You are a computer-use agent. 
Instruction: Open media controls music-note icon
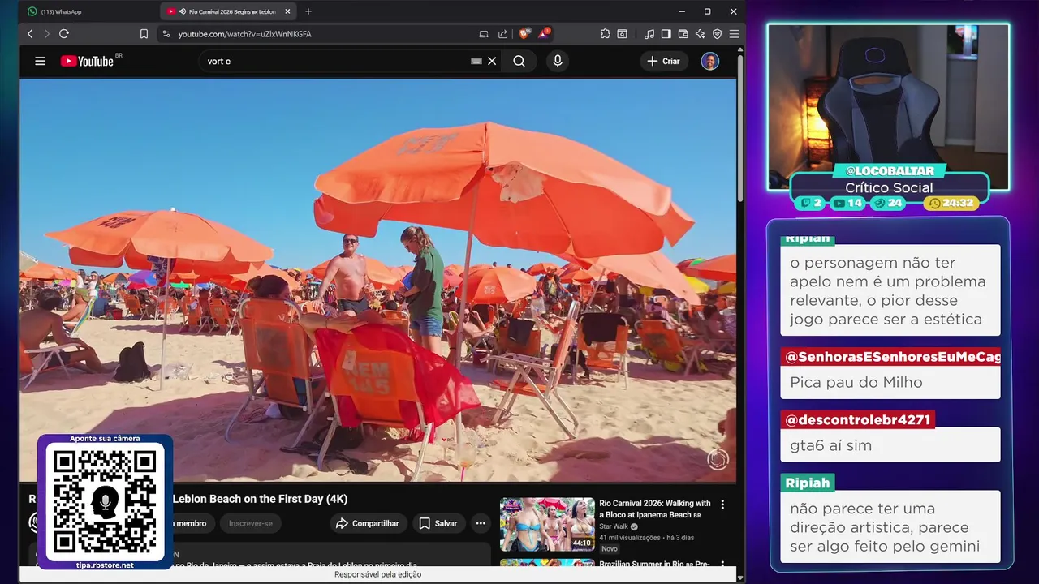pyautogui.click(x=649, y=34)
